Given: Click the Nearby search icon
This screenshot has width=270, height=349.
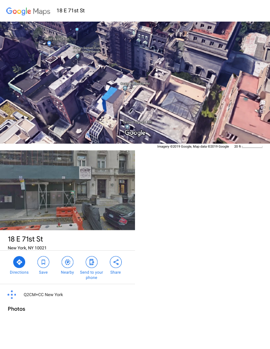Looking at the screenshot, I should 67,262.
